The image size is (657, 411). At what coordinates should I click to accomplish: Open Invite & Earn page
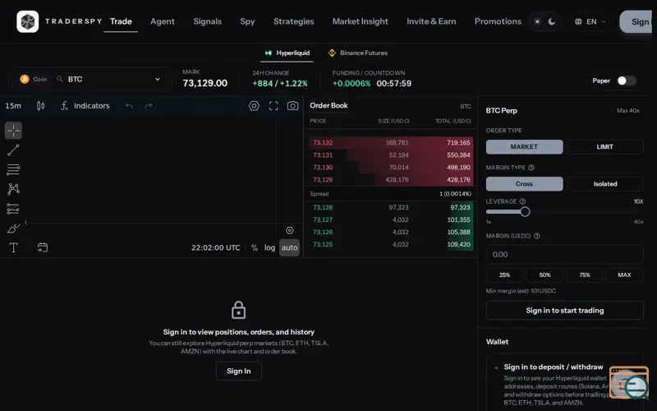point(431,21)
